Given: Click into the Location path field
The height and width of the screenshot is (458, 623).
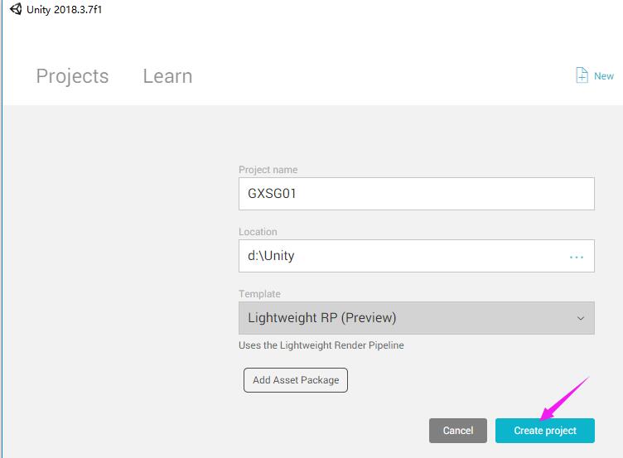Looking at the screenshot, I should point(398,256).
